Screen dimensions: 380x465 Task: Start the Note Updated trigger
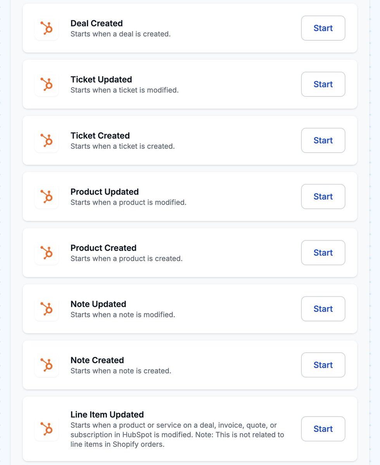pyautogui.click(x=323, y=309)
